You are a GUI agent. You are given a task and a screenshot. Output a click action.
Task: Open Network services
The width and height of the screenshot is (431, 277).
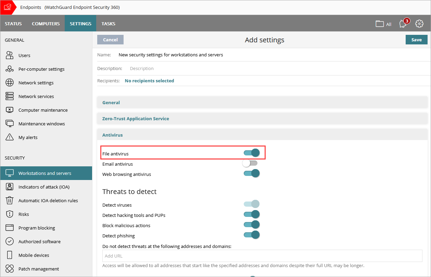coord(9,96)
